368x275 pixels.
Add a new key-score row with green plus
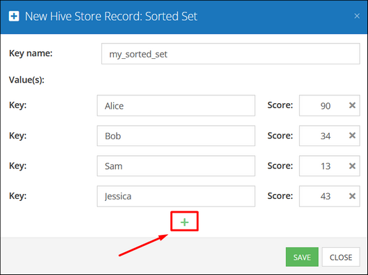click(185, 222)
